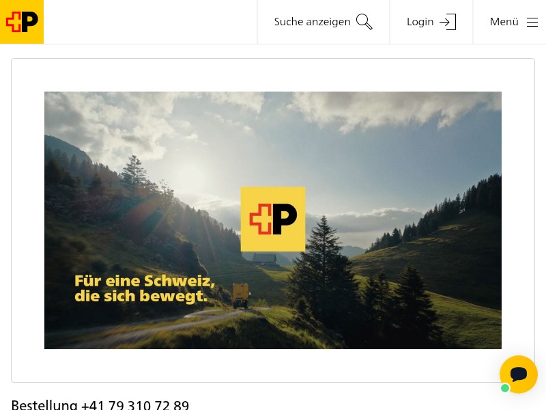The width and height of the screenshot is (546, 410).
Task: Open the "Menü" label
Action: (504, 22)
